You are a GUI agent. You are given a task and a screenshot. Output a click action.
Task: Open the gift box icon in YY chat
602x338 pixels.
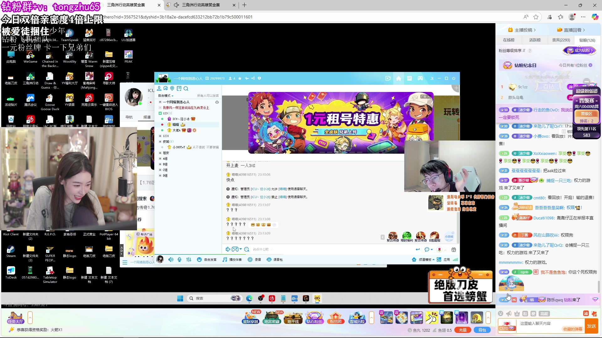pos(453,250)
